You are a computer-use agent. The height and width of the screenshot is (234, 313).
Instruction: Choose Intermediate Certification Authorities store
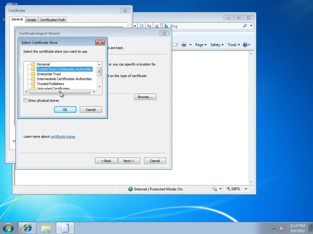click(x=64, y=79)
